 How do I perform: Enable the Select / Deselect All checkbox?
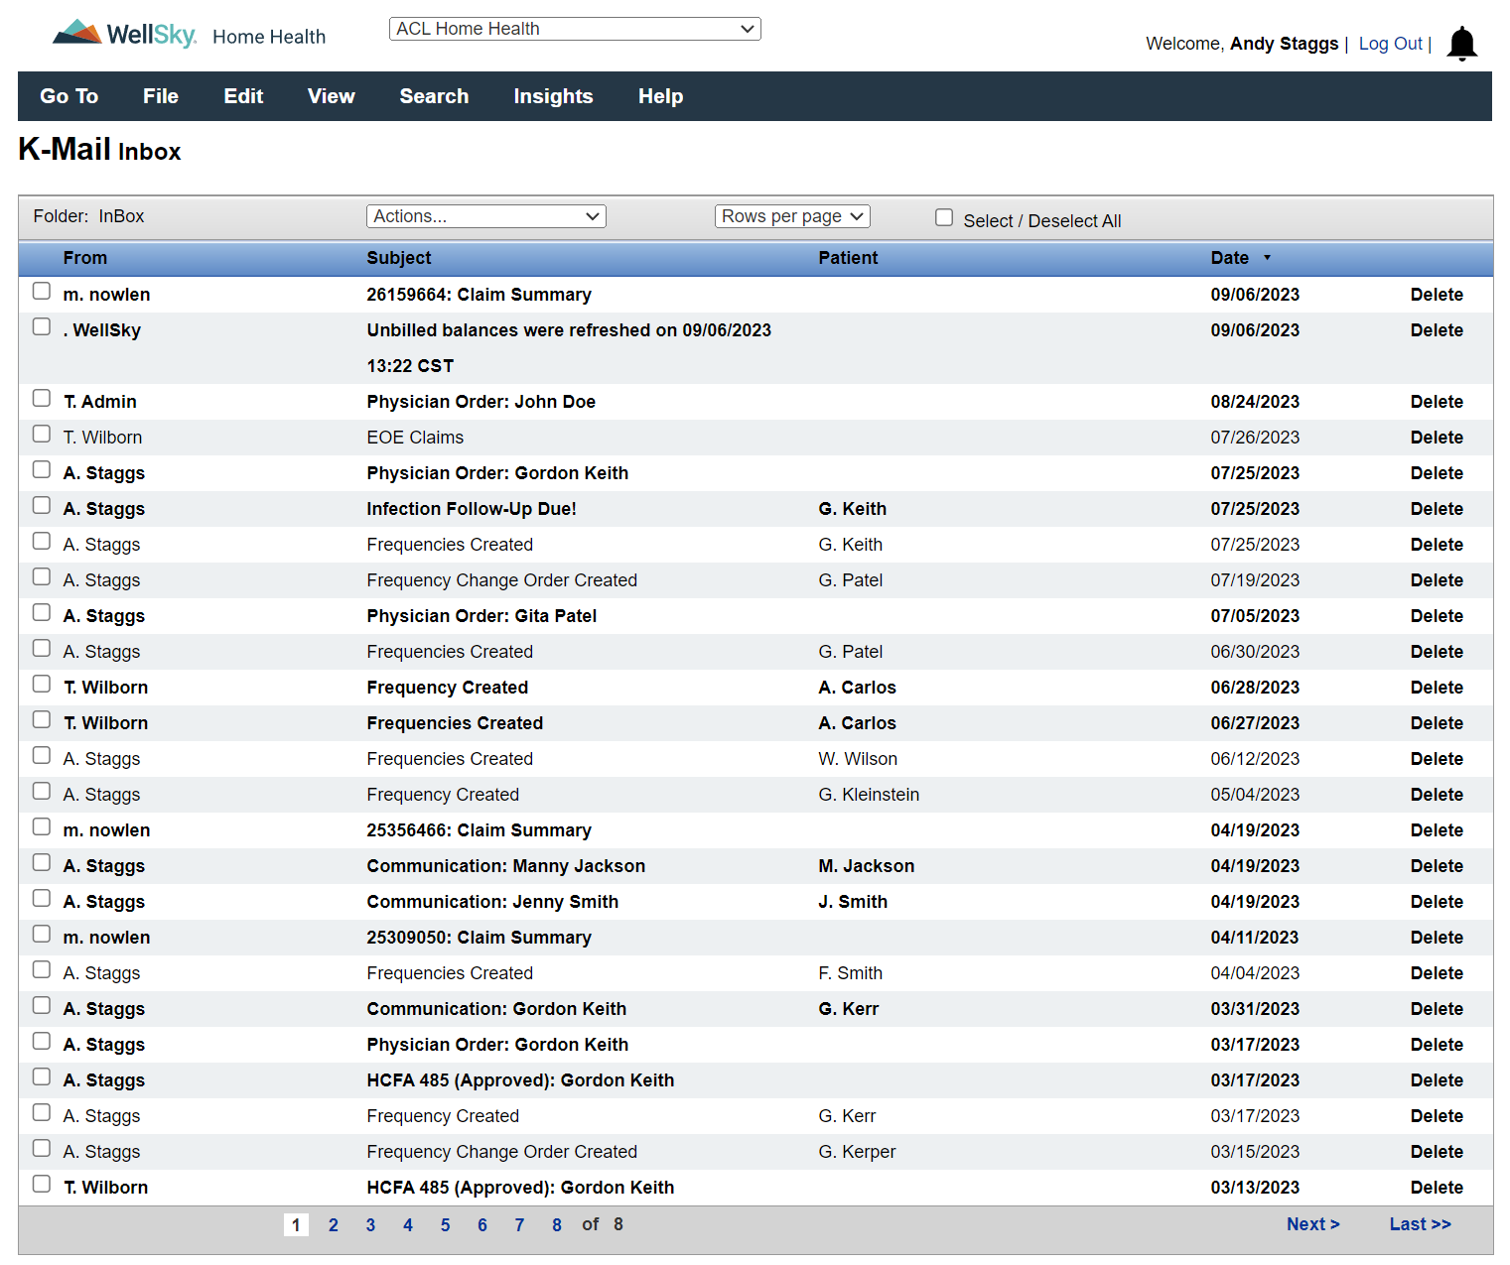coord(943,216)
